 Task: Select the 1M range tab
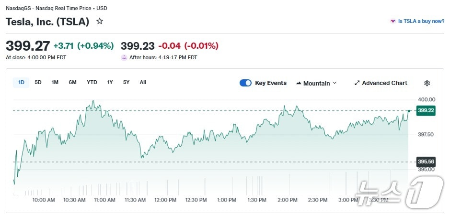[55, 82]
